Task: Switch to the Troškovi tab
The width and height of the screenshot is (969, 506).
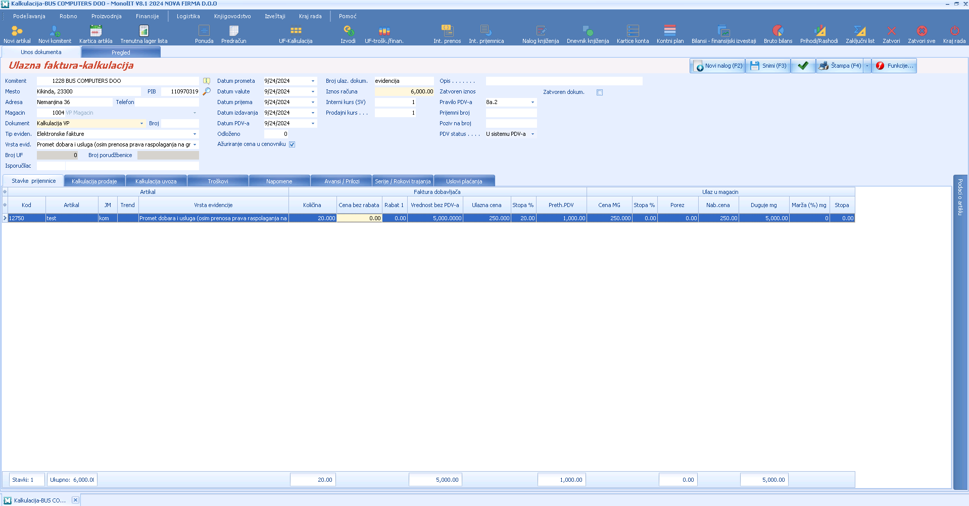Action: 218,181
